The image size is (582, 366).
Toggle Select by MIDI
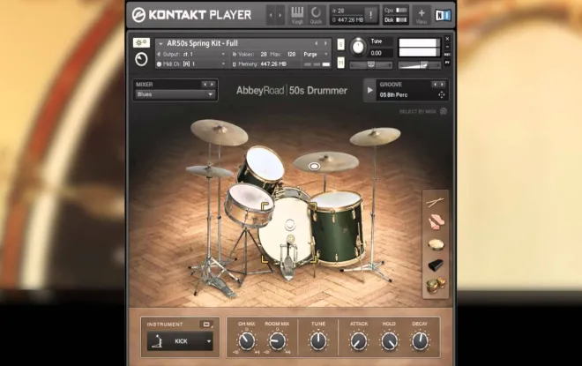point(422,112)
